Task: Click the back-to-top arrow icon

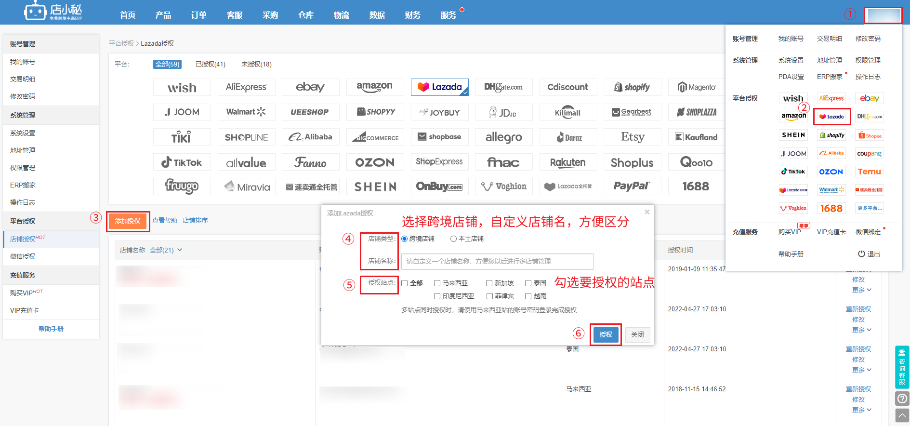Action: (x=902, y=415)
